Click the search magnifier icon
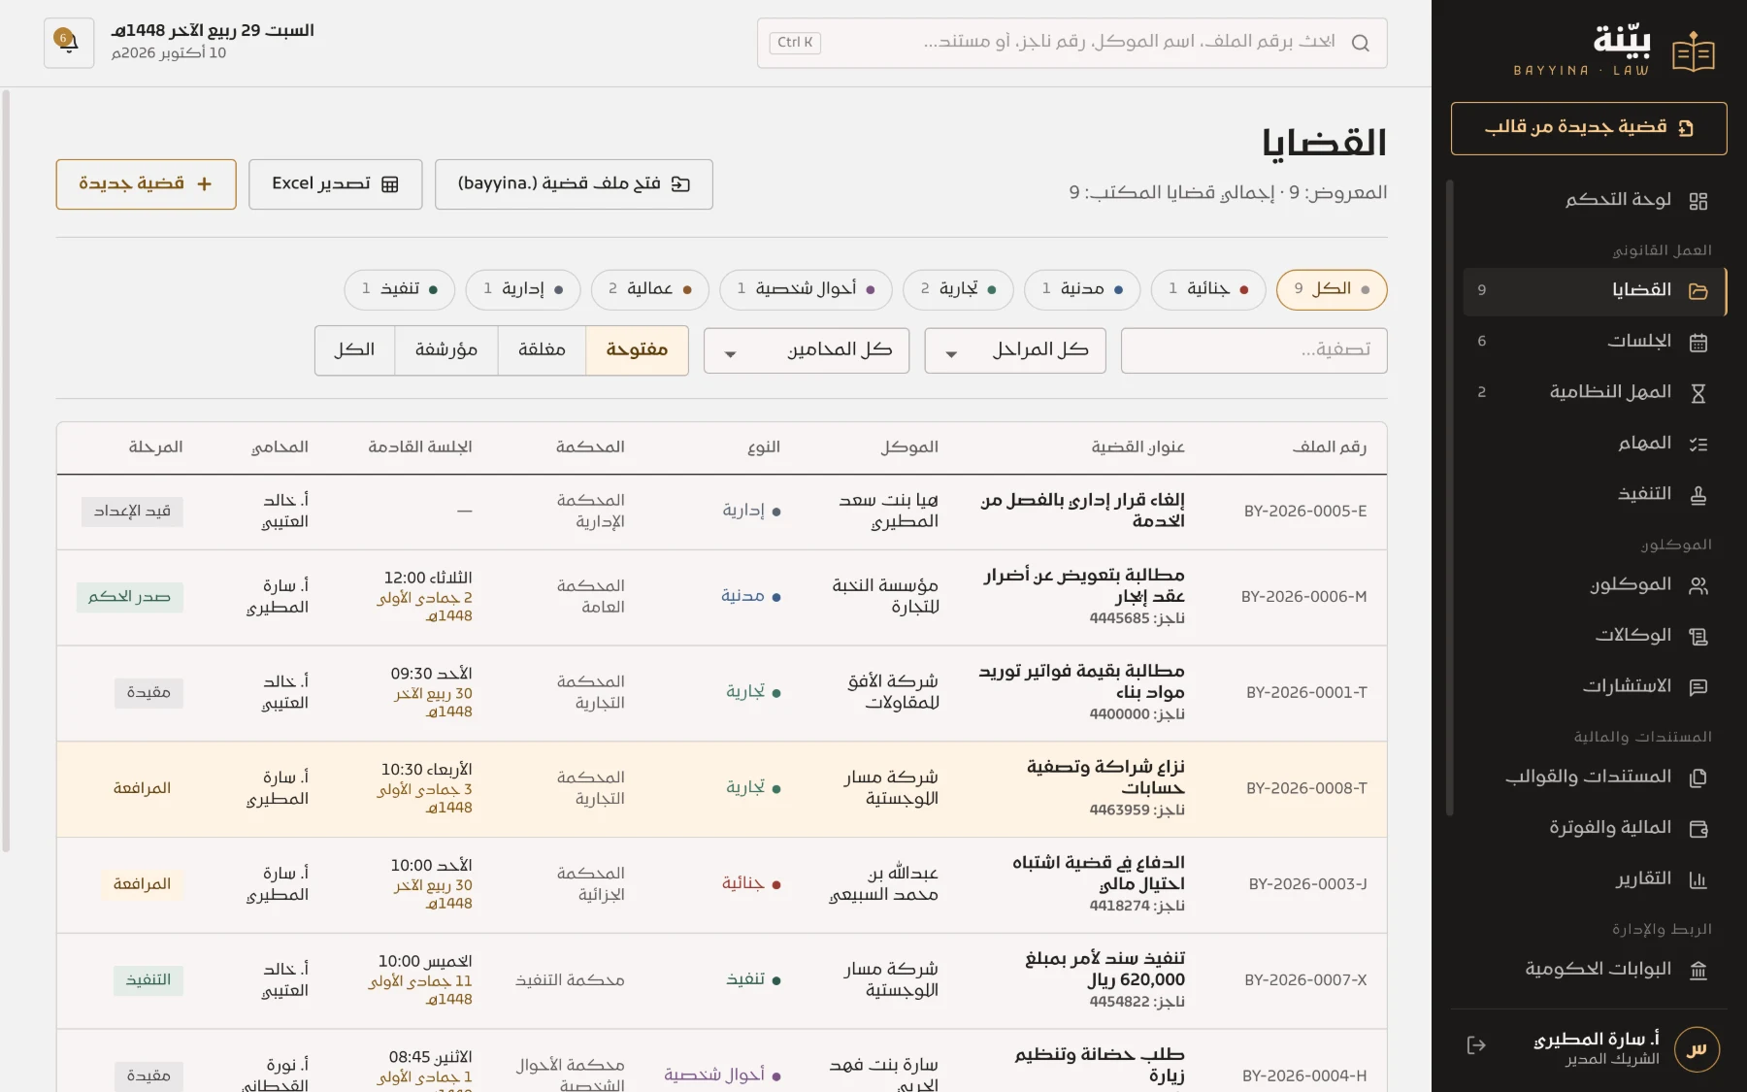The width and height of the screenshot is (1747, 1092). coord(1360,43)
